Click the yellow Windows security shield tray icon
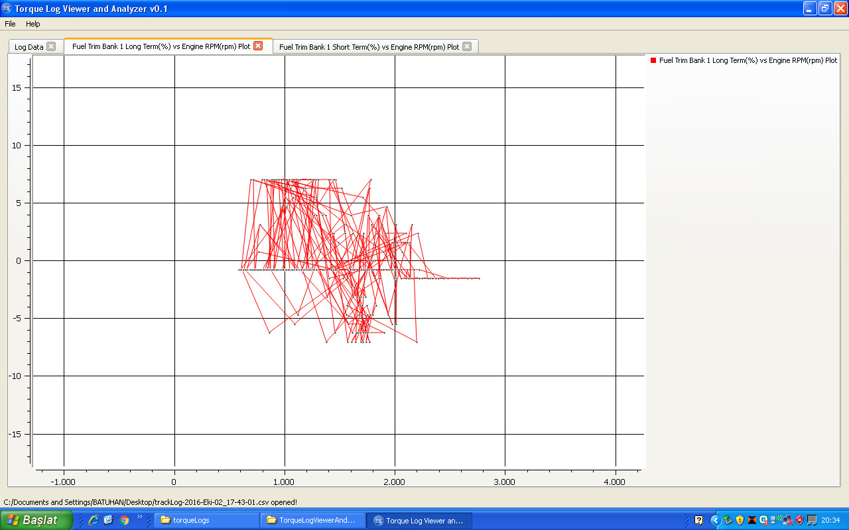849x530 pixels. coord(740,520)
